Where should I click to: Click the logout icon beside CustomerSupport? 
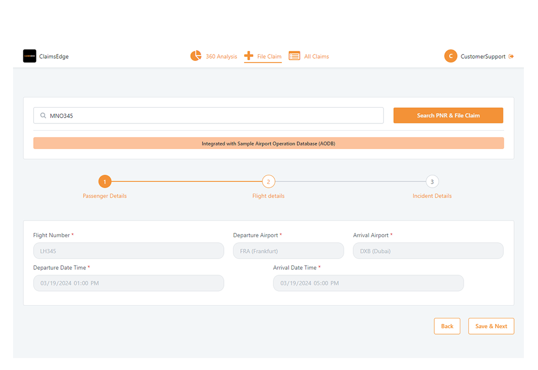coord(511,57)
